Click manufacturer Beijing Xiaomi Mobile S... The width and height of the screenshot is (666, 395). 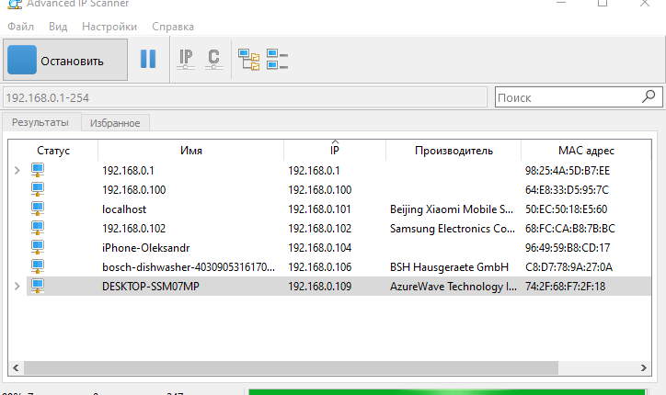[x=452, y=209]
